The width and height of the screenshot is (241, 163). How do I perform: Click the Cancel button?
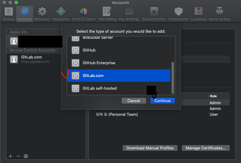134,101
